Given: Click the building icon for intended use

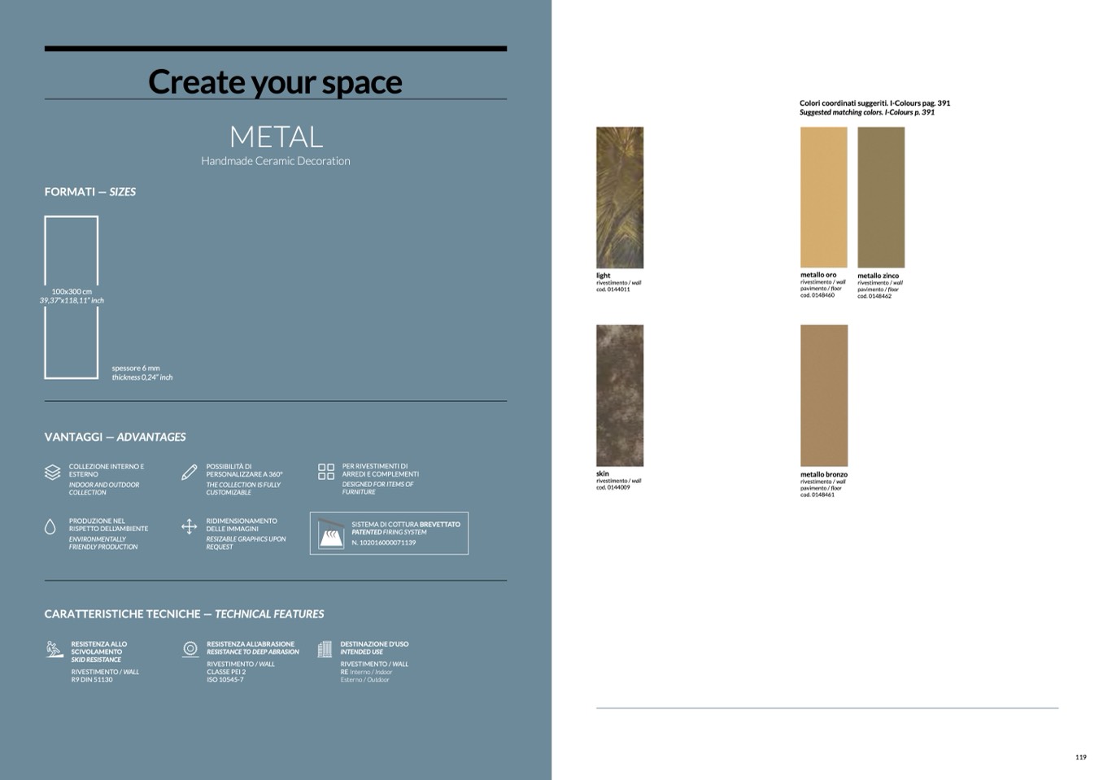Looking at the screenshot, I should (x=325, y=648).
